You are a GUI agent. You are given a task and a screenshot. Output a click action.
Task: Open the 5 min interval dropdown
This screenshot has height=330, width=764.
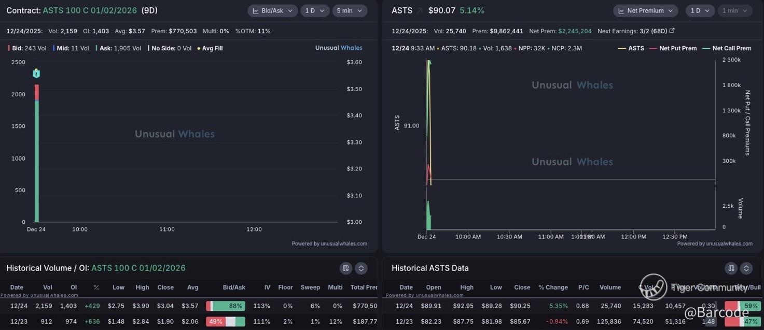coord(350,10)
